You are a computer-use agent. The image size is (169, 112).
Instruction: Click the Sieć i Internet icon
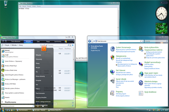(x=112, y=72)
